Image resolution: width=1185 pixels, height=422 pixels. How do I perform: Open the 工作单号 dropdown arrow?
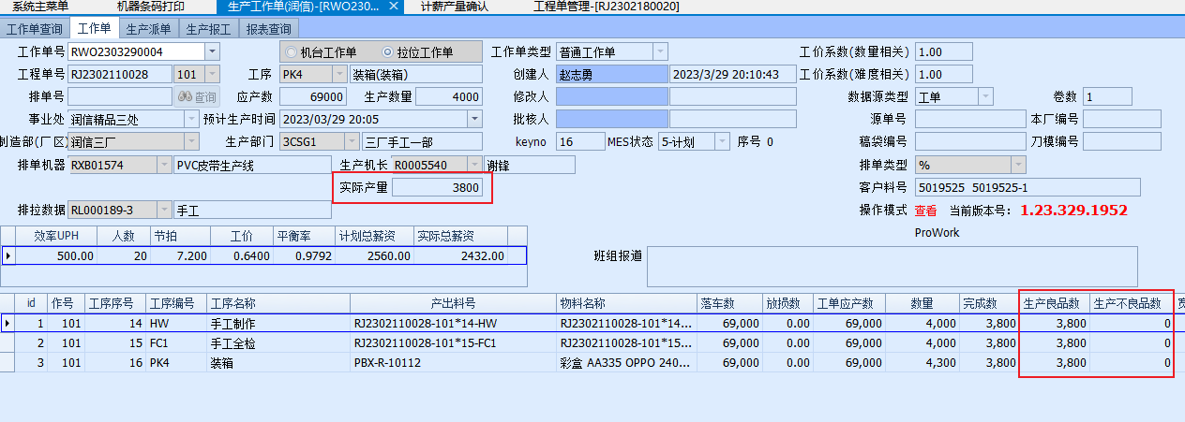point(213,51)
